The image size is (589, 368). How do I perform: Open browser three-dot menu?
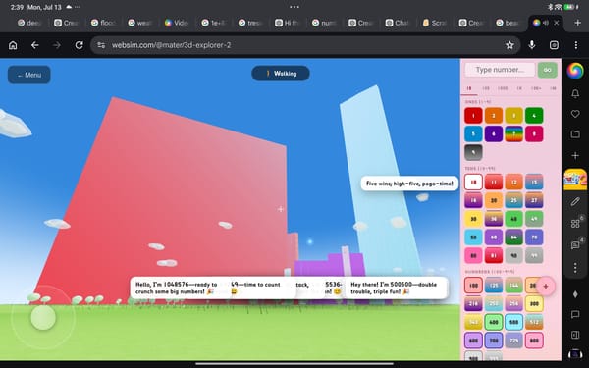576,45
